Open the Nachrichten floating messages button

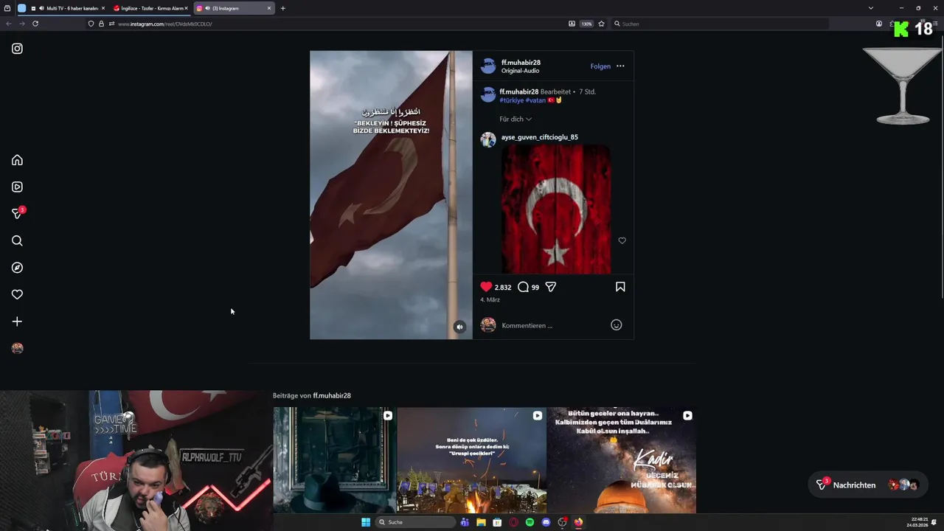868,485
